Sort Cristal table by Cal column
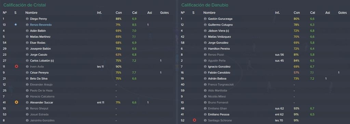350x124 pixels. tap(134, 13)
